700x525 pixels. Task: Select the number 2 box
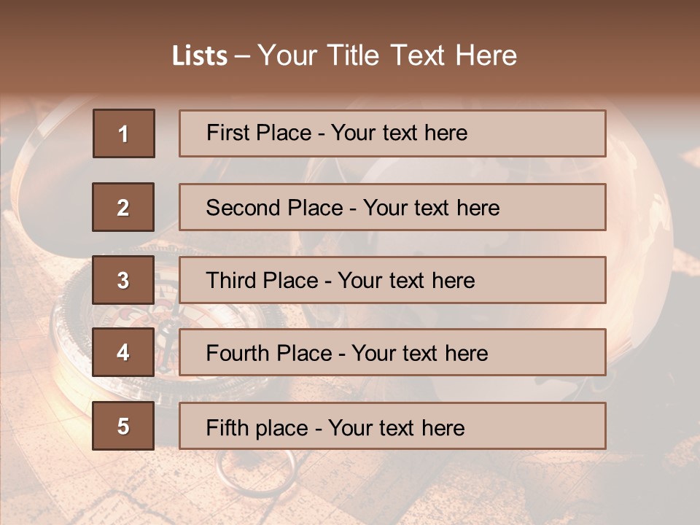[x=123, y=207]
